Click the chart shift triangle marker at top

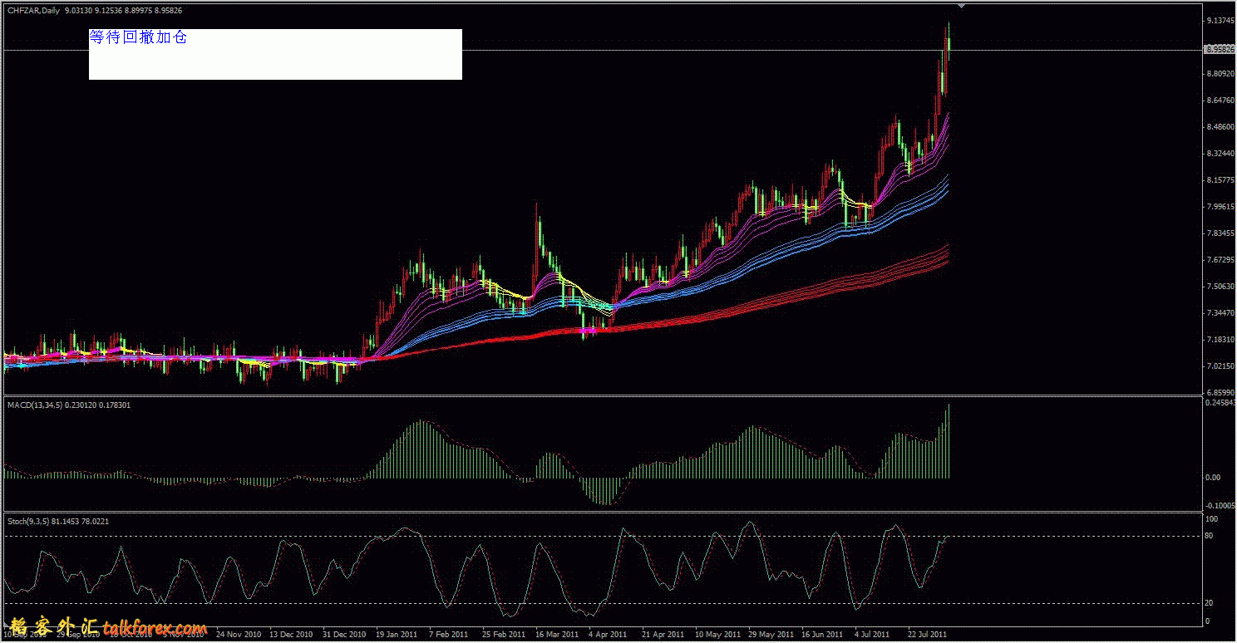tap(962, 7)
